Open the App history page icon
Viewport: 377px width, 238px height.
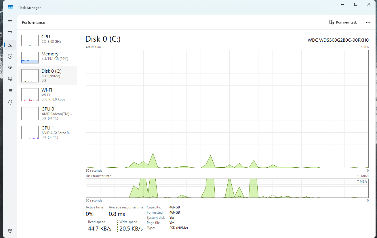(x=10, y=56)
